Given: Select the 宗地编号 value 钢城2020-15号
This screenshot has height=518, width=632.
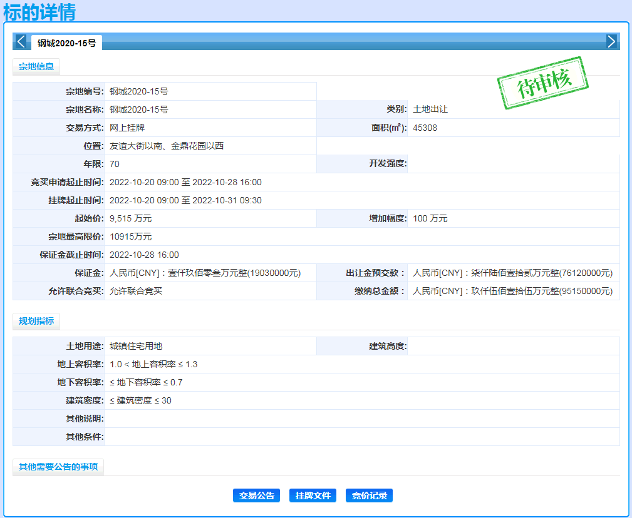Looking at the screenshot, I should tap(138, 91).
